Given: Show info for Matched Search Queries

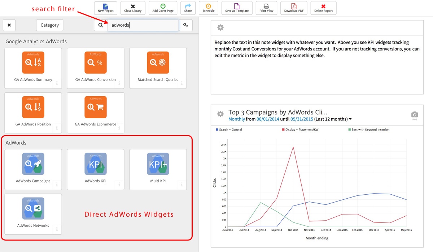Looking at the screenshot, I should click(x=181, y=83).
